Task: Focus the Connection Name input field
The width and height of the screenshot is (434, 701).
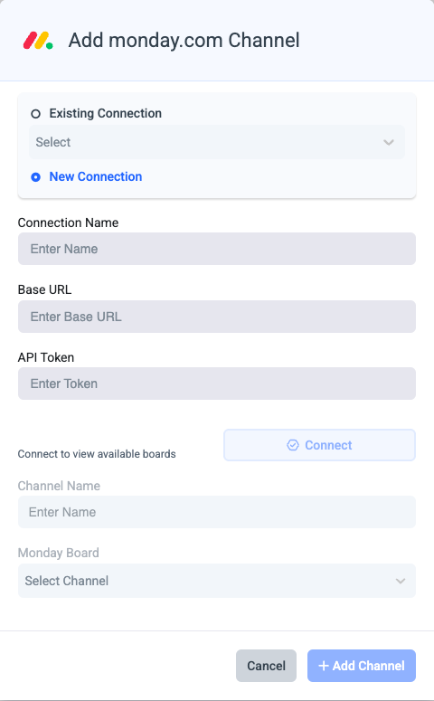Action: coord(217,249)
